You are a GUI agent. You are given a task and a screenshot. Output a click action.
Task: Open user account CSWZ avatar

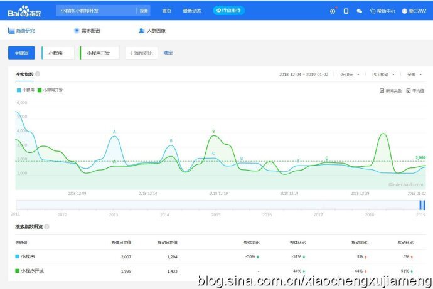[x=405, y=11]
